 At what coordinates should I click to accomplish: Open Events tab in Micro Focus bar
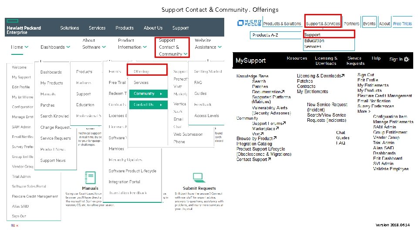pyautogui.click(x=369, y=23)
